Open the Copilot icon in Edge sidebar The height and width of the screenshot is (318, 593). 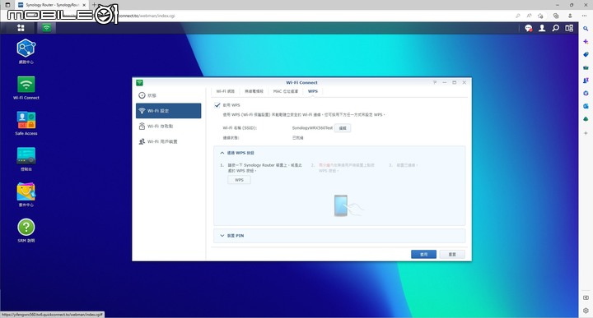pyautogui.click(x=586, y=41)
